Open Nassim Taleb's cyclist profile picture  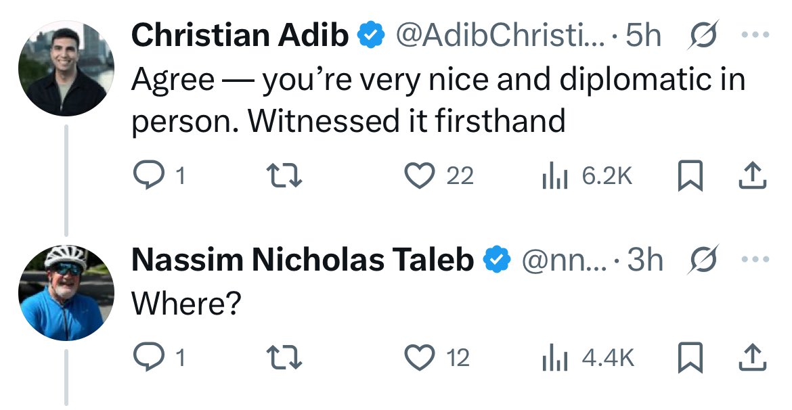[66, 292]
